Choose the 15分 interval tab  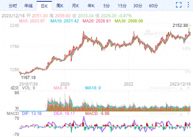coord(122,6)
